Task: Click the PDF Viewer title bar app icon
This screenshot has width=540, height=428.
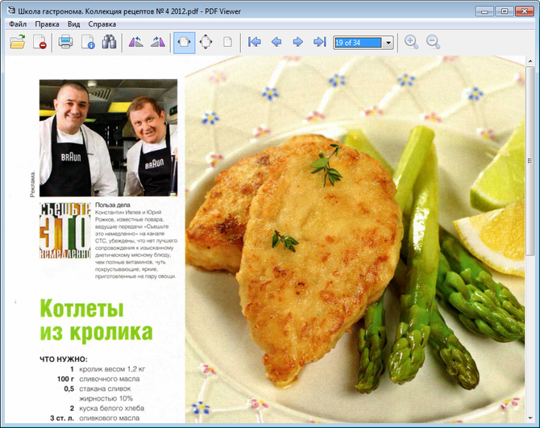Action: pyautogui.click(x=11, y=10)
